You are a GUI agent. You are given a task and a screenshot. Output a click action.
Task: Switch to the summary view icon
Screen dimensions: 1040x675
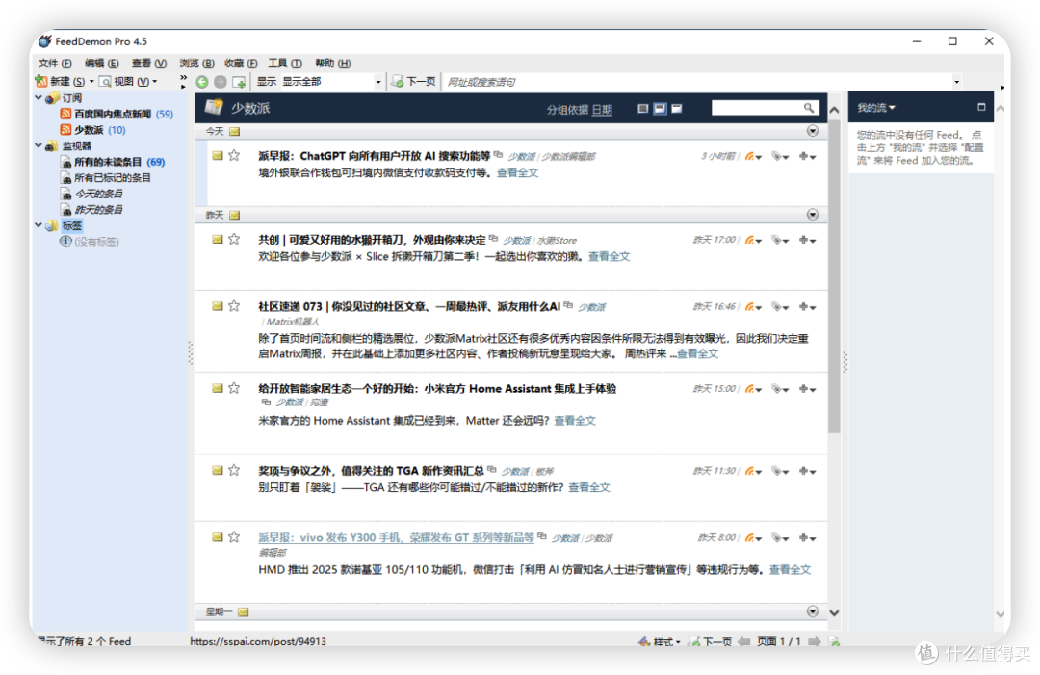click(x=660, y=108)
